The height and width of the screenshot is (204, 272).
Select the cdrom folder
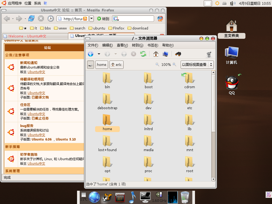point(190,81)
